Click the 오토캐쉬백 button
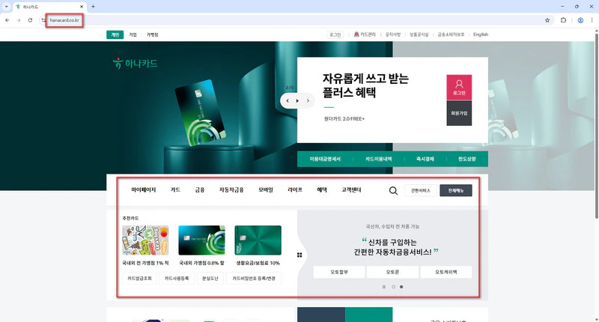 (x=446, y=272)
